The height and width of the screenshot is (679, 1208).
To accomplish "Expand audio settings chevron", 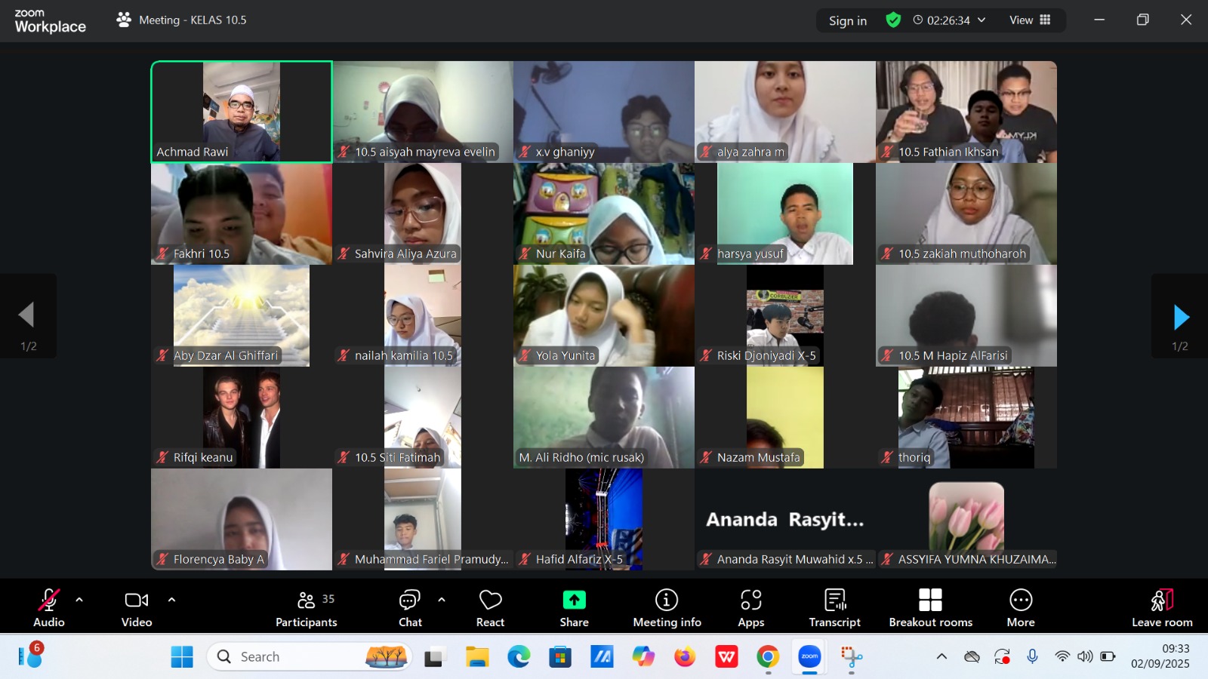I will click(x=79, y=600).
